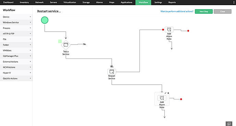Click the Close button
Viewport: 236px width, 126px height.
point(222,11)
